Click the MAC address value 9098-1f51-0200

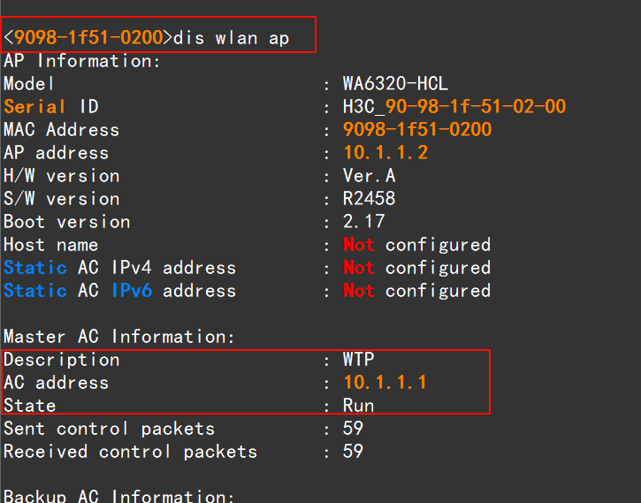417,130
